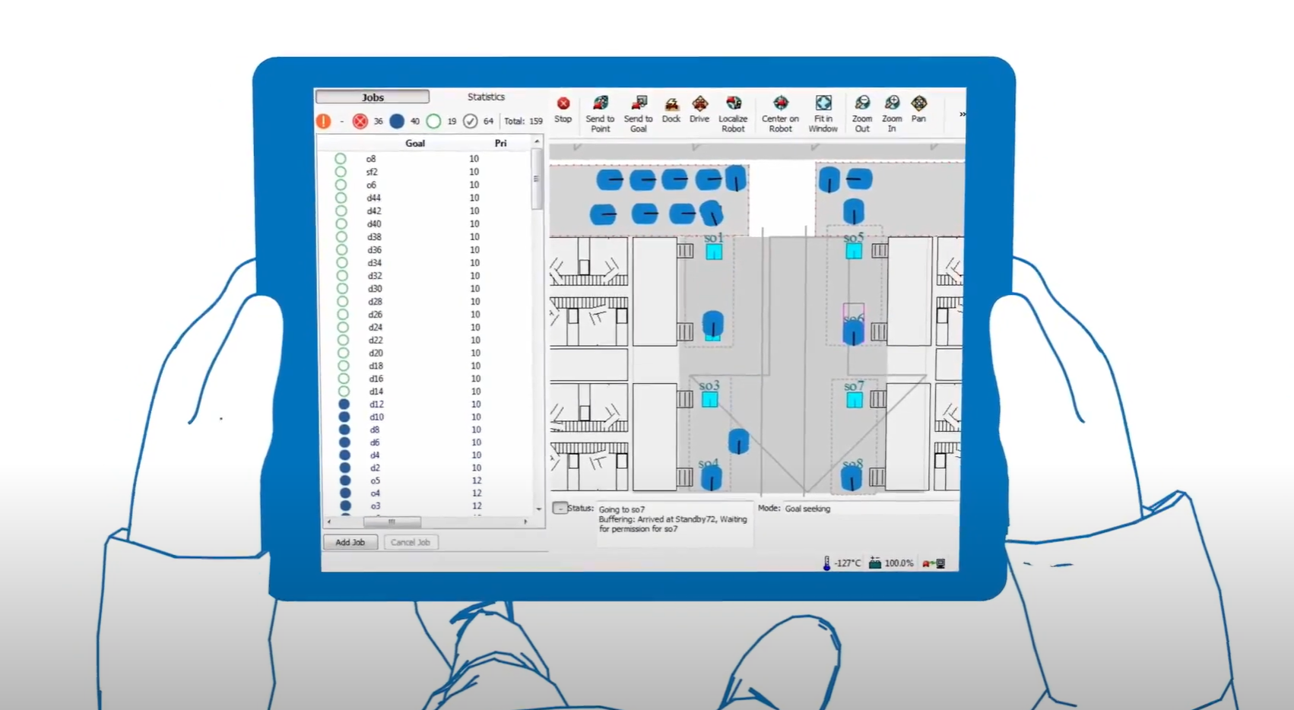Click the Fit in Window icon

coord(823,103)
